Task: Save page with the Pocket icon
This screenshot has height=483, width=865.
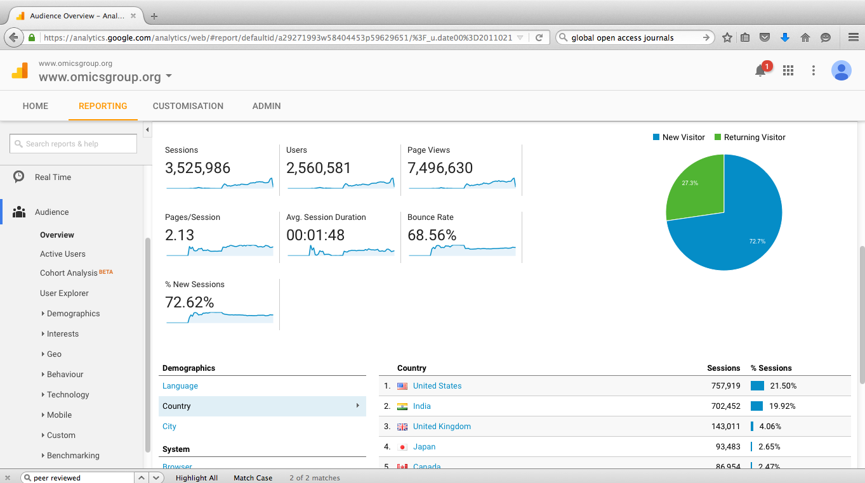Action: tap(765, 37)
